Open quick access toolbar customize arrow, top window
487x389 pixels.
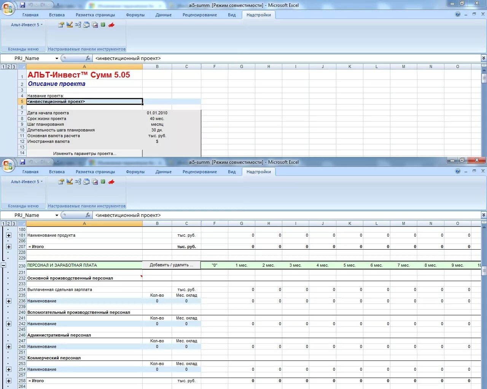[58, 5]
